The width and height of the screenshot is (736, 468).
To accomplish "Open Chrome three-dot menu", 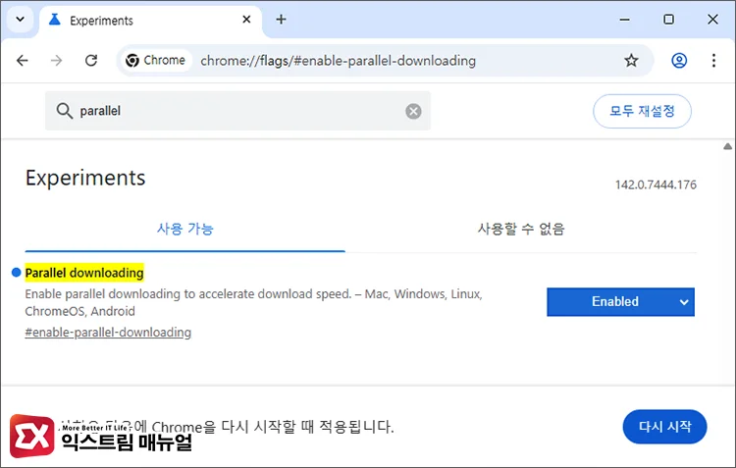I will pyautogui.click(x=713, y=61).
